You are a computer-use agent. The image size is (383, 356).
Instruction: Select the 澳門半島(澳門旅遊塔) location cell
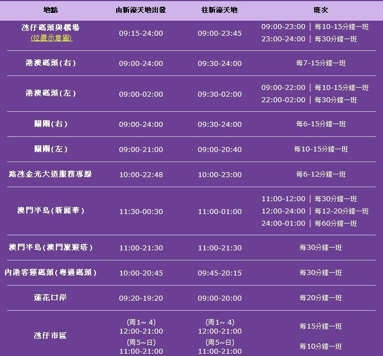pos(51,248)
